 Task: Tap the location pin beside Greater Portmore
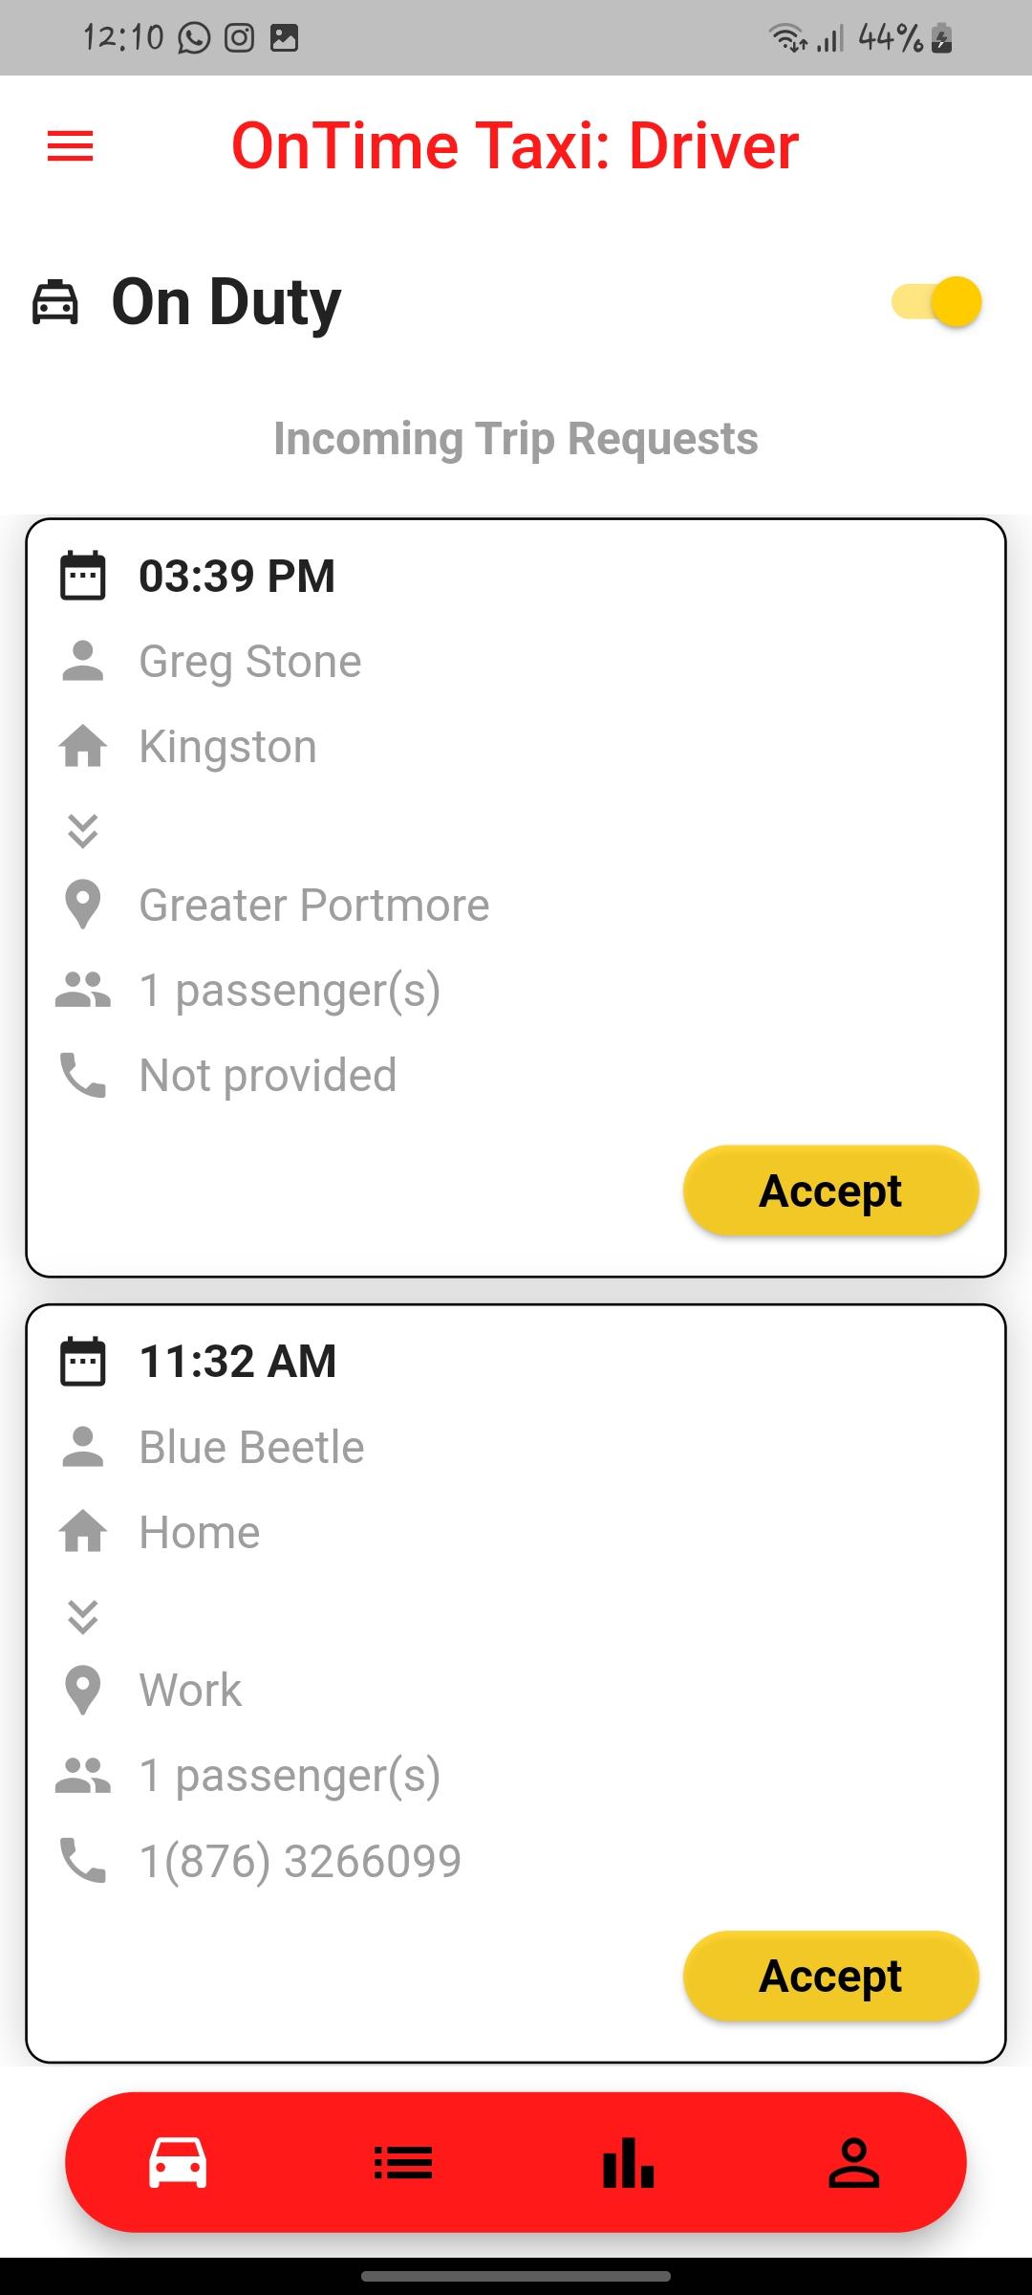click(x=83, y=905)
